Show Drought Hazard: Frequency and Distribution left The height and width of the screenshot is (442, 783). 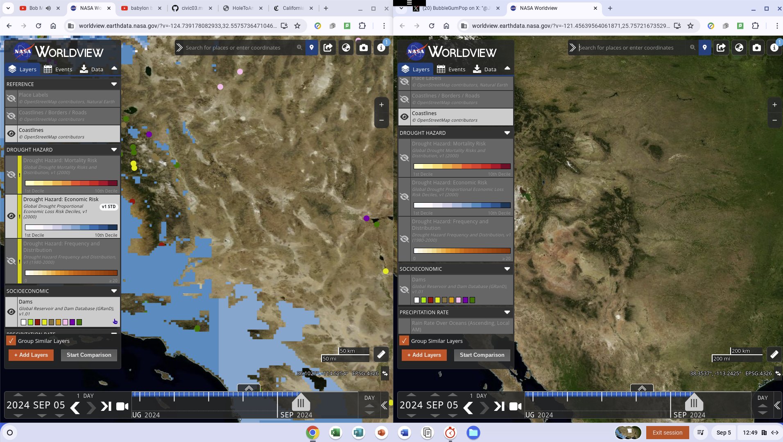pos(11,261)
